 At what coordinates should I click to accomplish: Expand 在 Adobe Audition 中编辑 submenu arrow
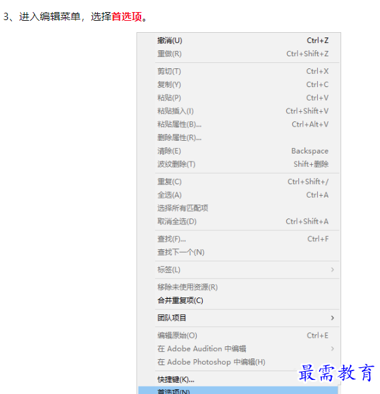tap(332, 348)
